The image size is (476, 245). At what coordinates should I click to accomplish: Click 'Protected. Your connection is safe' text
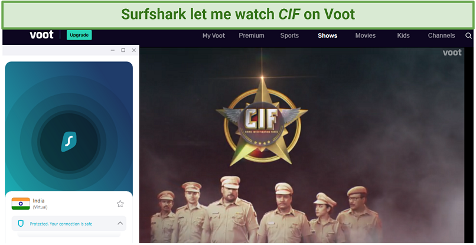click(x=61, y=224)
